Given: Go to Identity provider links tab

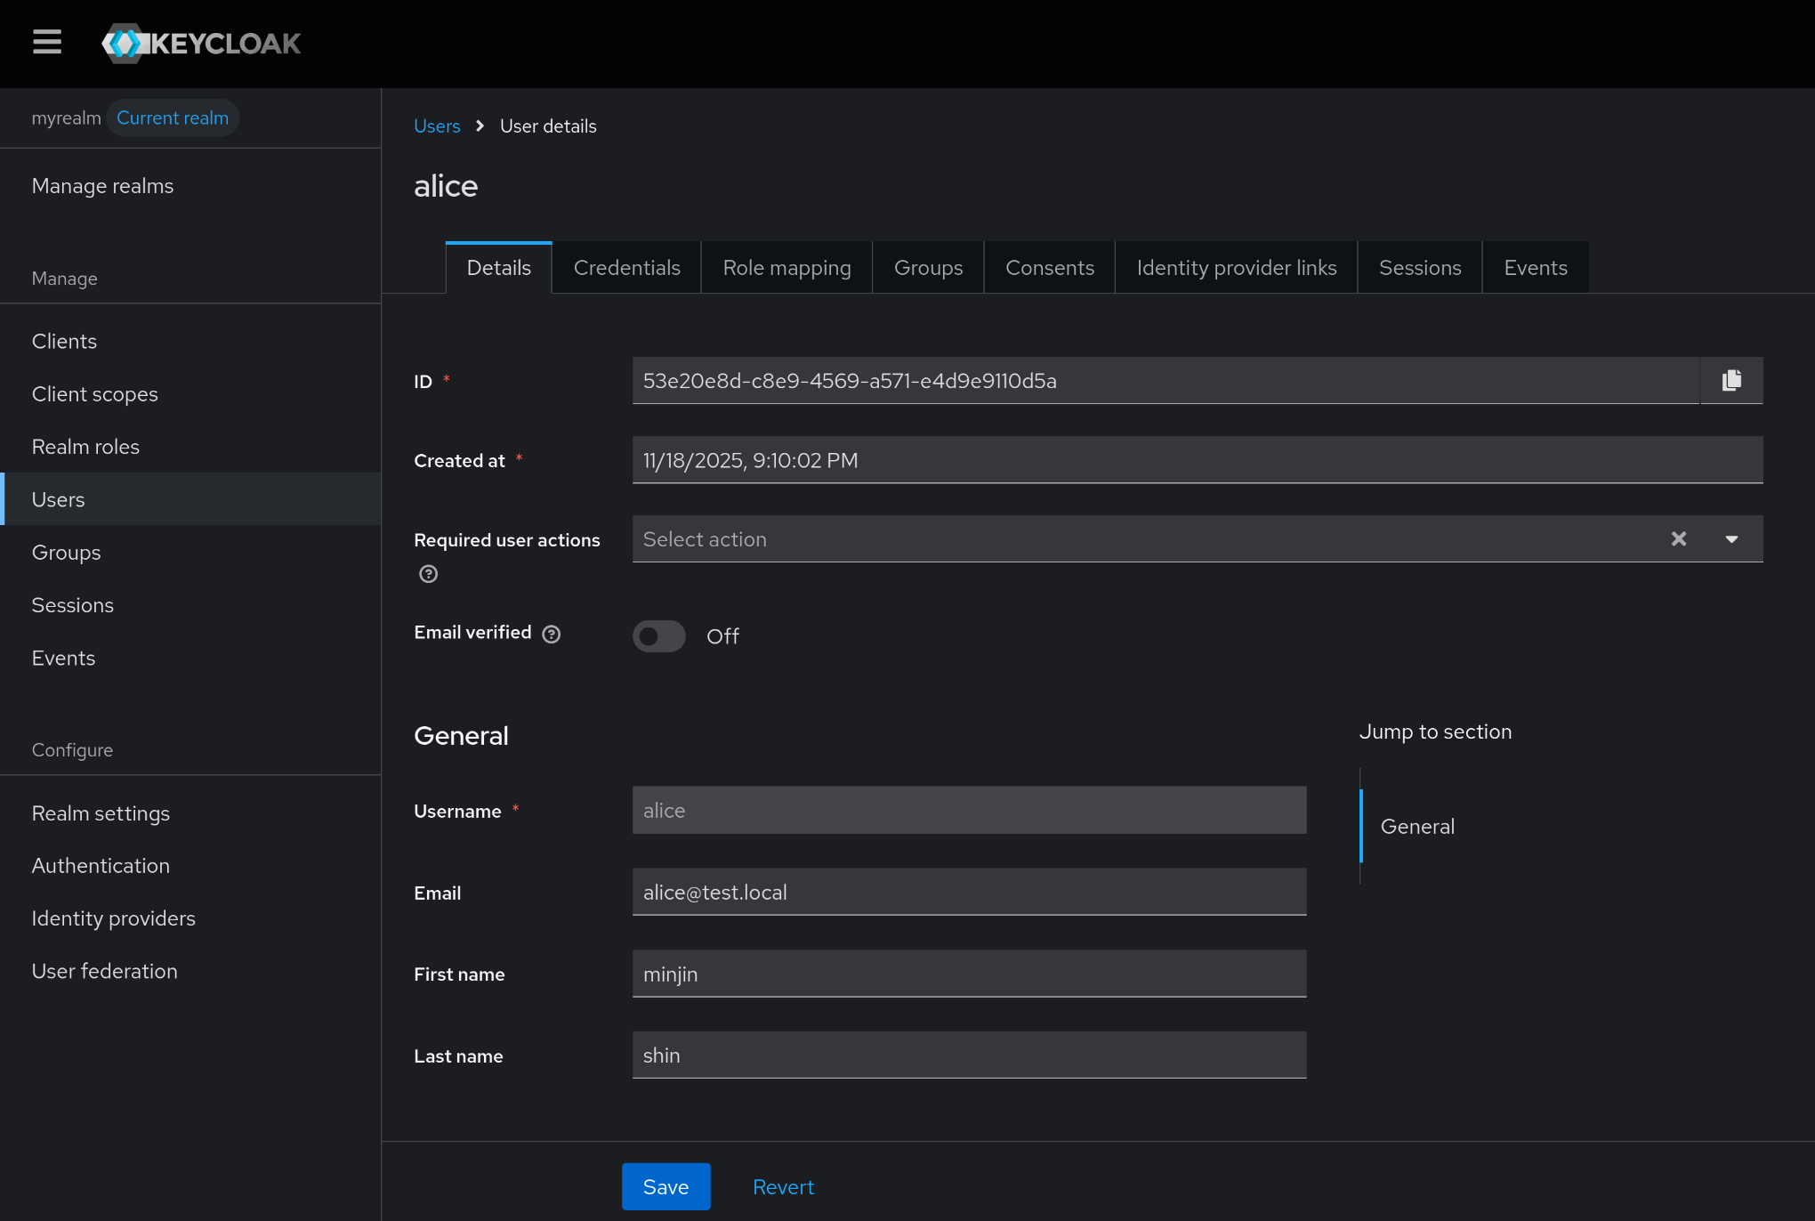Looking at the screenshot, I should (1236, 268).
